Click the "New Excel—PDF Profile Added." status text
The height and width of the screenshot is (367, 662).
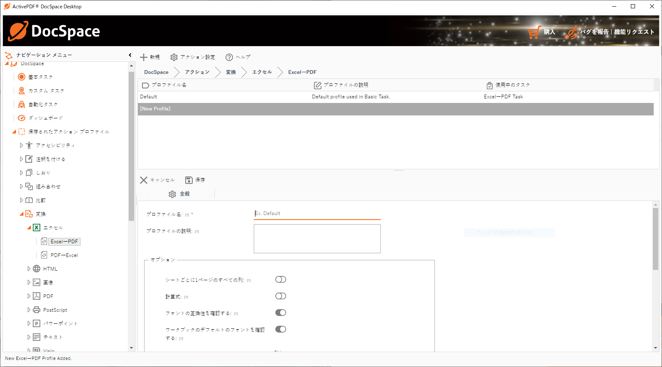point(38,358)
